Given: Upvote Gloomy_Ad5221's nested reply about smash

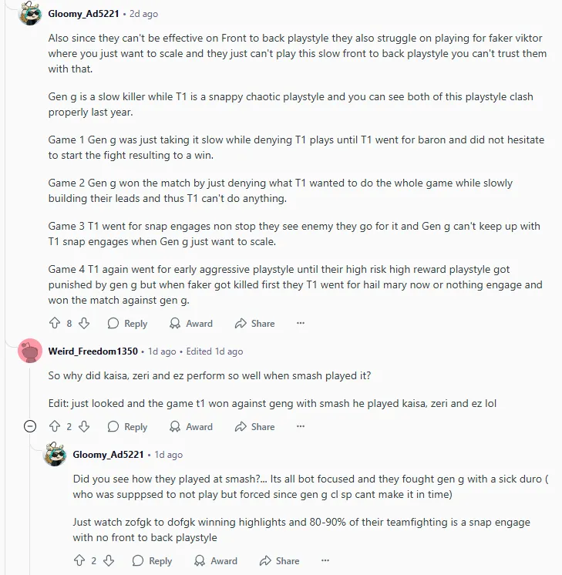Looking at the screenshot, I should coord(79,561).
